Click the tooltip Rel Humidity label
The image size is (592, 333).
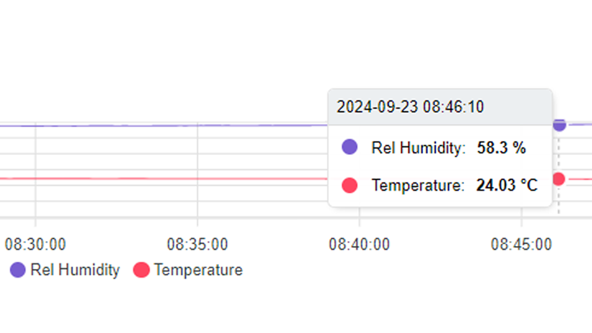coord(418,147)
